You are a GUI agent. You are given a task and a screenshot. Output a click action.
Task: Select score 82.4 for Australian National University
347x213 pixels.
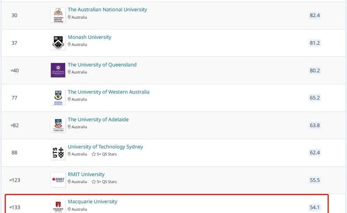315,15
